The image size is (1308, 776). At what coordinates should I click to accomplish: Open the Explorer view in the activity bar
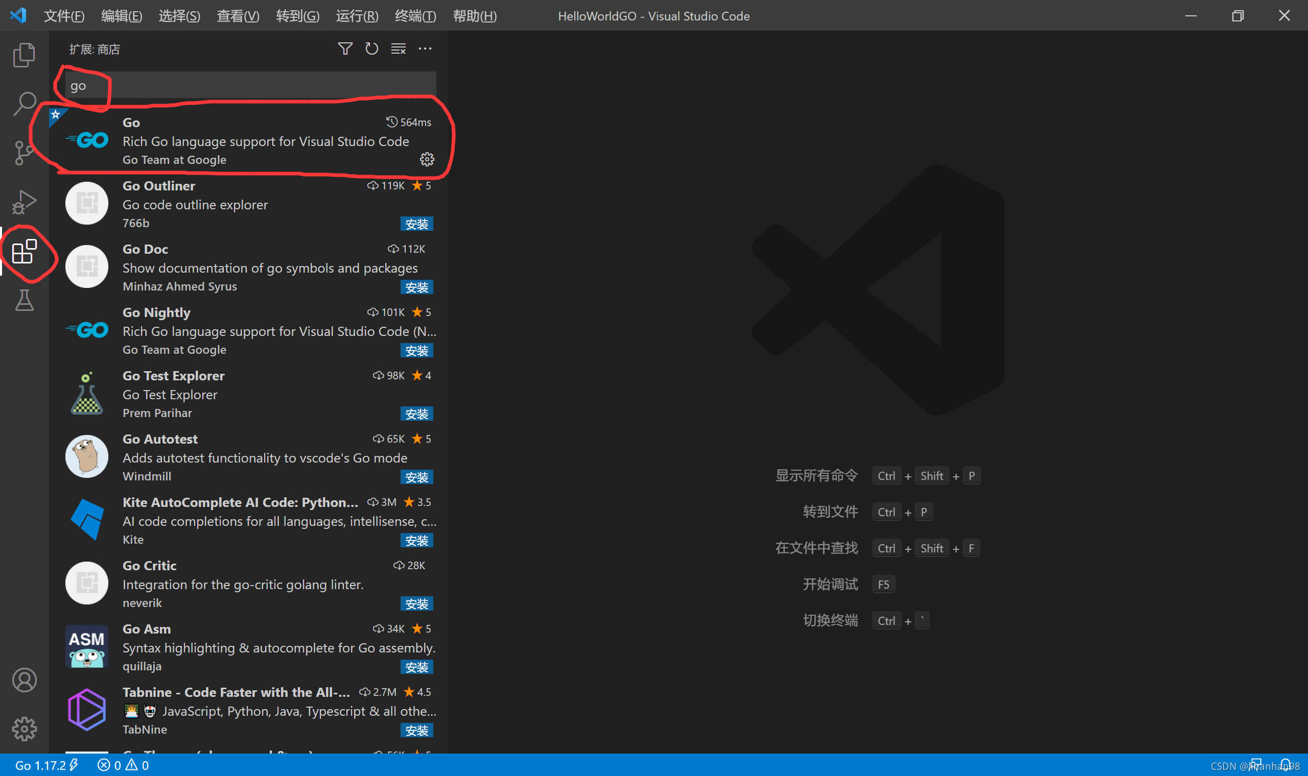(x=24, y=55)
